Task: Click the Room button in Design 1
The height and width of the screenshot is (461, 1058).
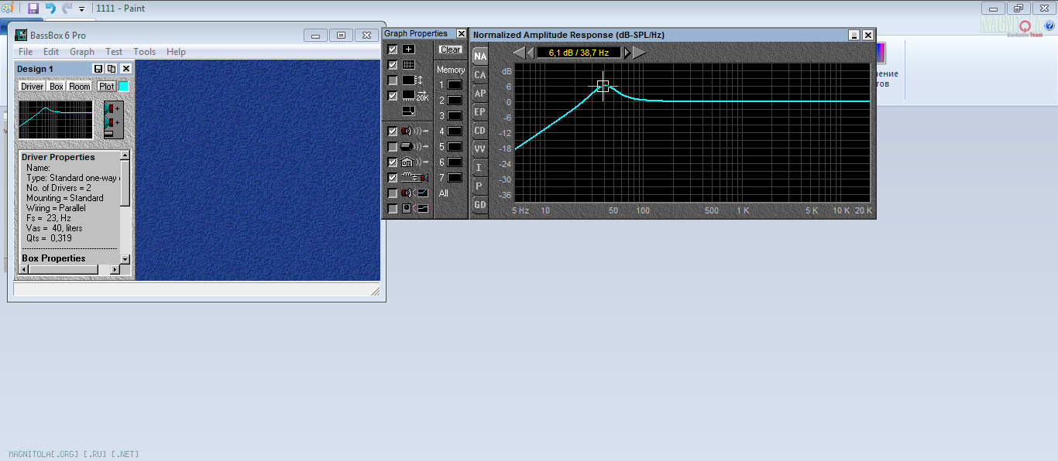Action: [x=80, y=87]
